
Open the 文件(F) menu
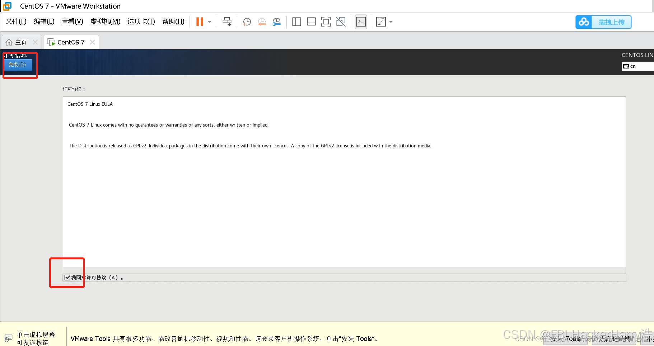[16, 22]
